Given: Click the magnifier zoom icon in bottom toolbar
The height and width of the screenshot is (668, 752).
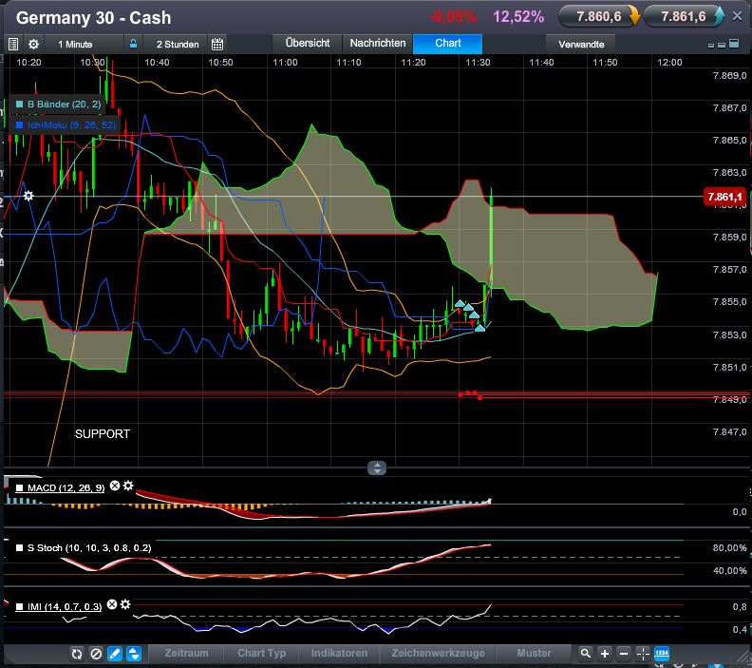Looking at the screenshot, I should [x=586, y=654].
